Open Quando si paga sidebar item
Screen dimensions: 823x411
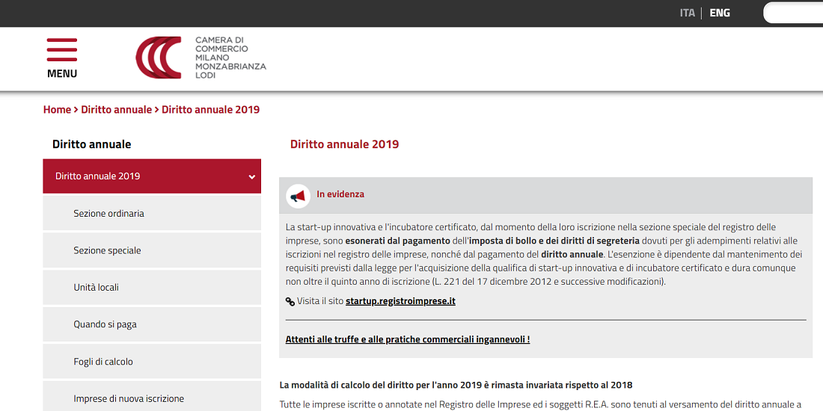[152, 324]
